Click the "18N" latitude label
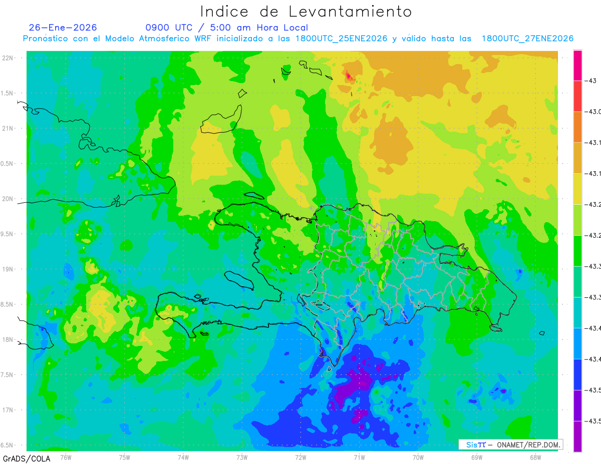The image size is (601, 464). pos(8,340)
